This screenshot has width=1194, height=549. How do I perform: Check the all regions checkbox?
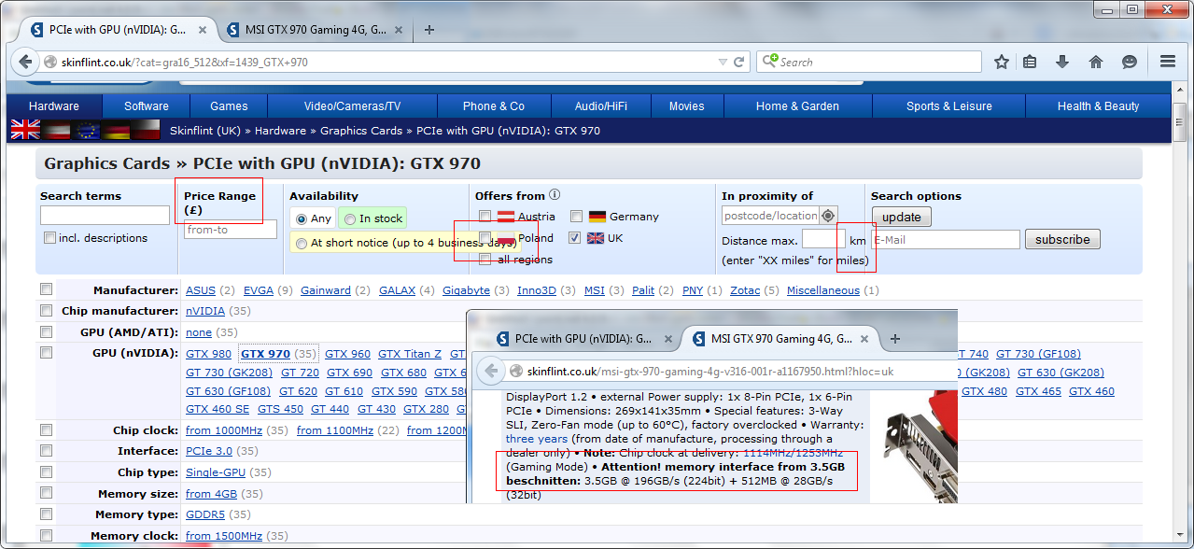click(485, 259)
